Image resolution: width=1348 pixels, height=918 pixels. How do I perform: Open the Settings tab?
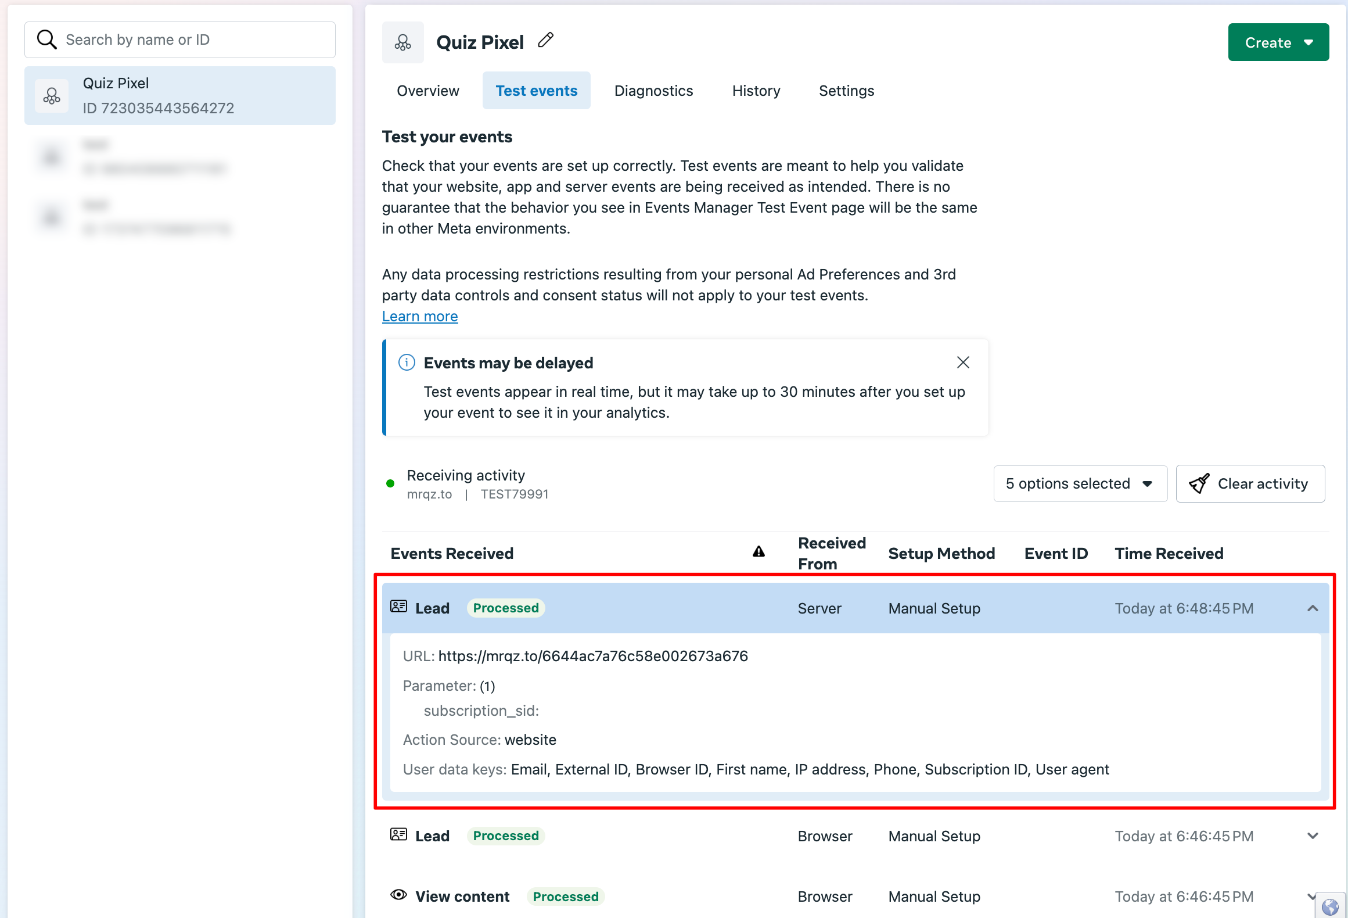pyautogui.click(x=847, y=91)
